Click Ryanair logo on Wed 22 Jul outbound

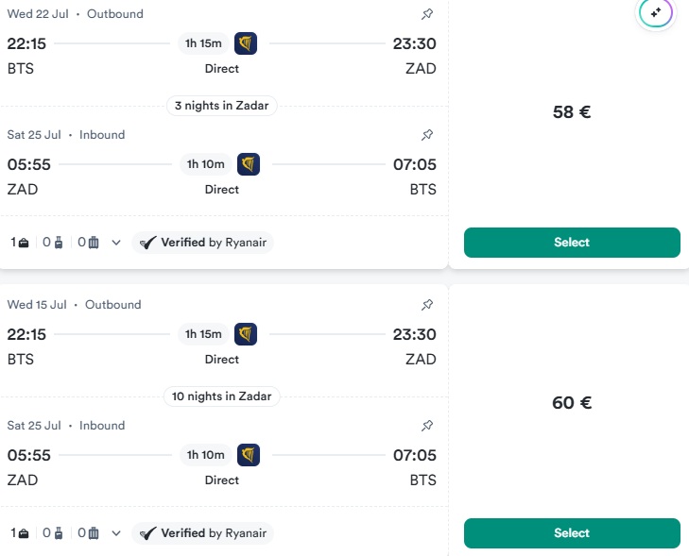(247, 43)
